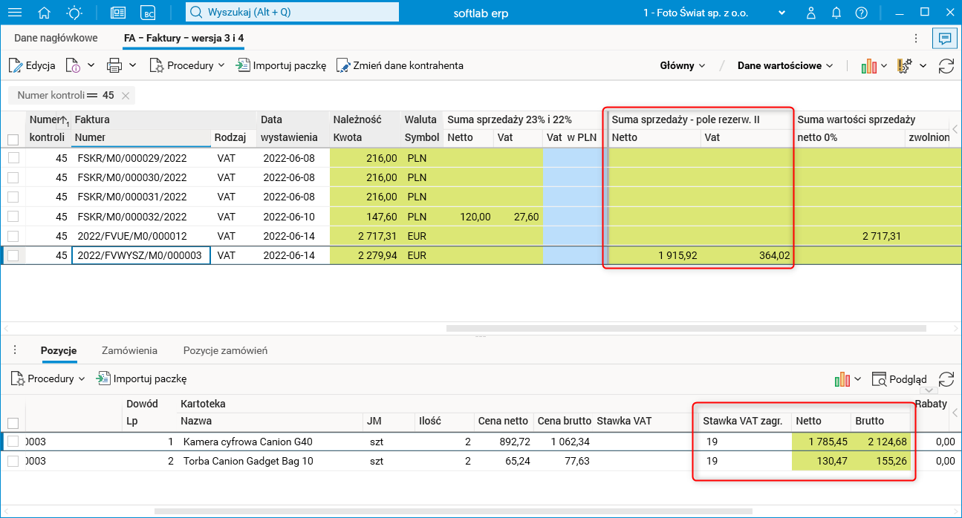Click the notifications bell icon
Screen dimensions: 962x518
click(x=836, y=13)
